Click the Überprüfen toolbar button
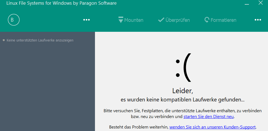The image size is (268, 131). pos(174,20)
